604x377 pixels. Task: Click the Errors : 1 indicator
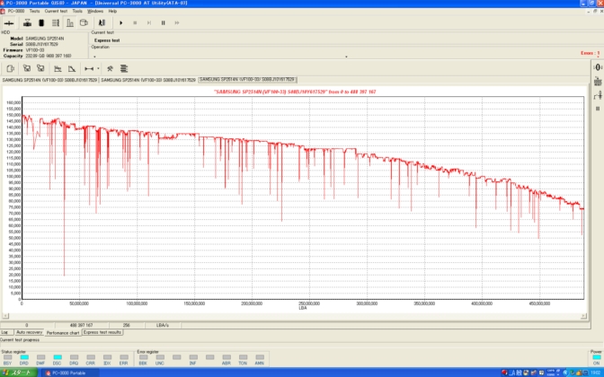point(591,53)
